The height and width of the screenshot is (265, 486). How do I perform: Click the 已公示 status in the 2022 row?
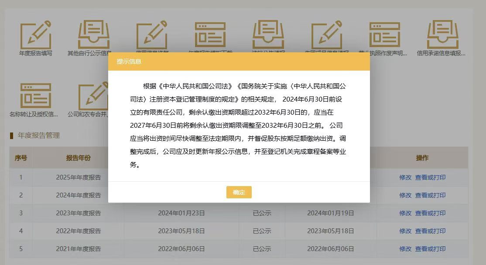point(262,231)
